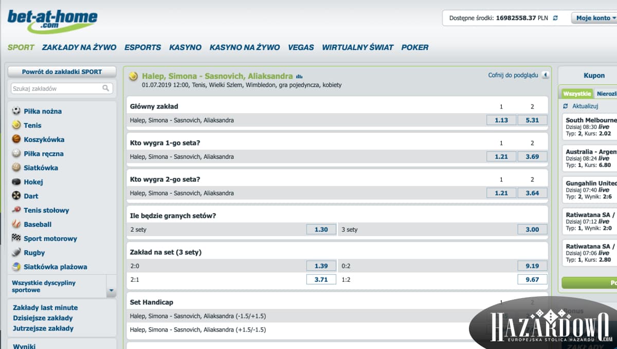Click the Koszykówka basketball icon
This screenshot has width=617, height=349.
click(x=16, y=139)
